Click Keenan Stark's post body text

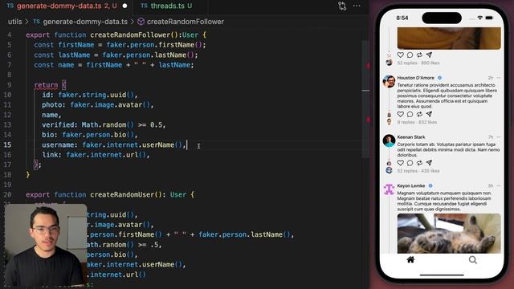pos(448,150)
